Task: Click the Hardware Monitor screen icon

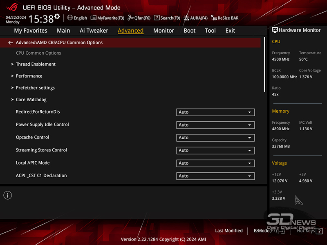Action: coord(275,30)
